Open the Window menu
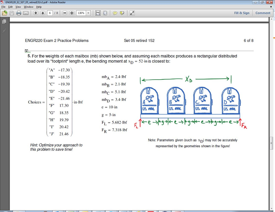Screen dimensions: 275x212 pos(28,7)
